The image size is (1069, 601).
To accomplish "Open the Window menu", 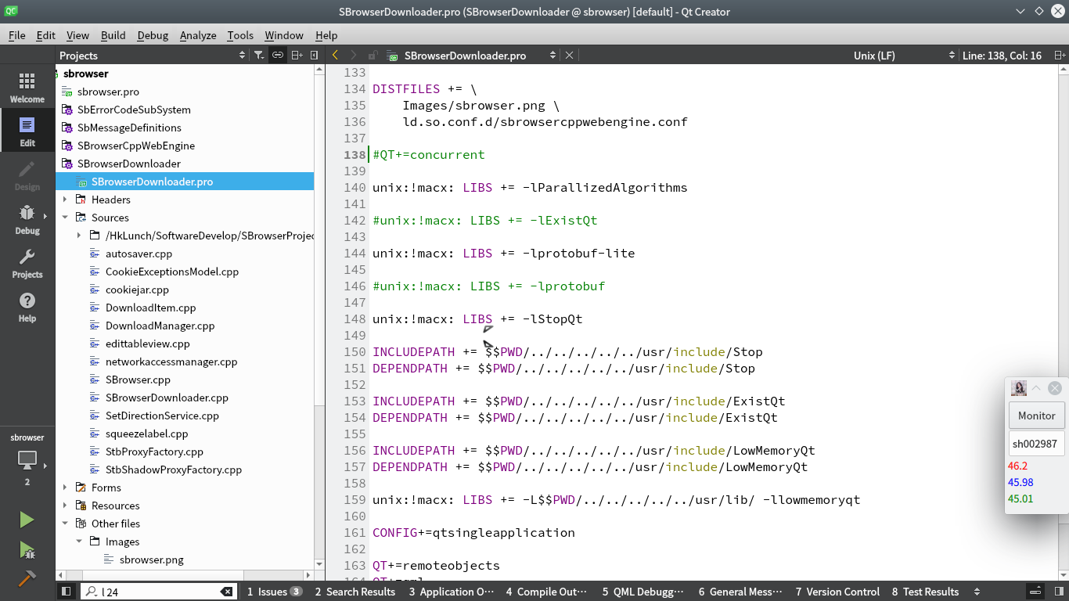I will [x=284, y=35].
